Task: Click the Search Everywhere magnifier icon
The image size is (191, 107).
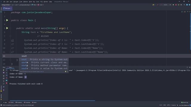Action: pos(184,5)
